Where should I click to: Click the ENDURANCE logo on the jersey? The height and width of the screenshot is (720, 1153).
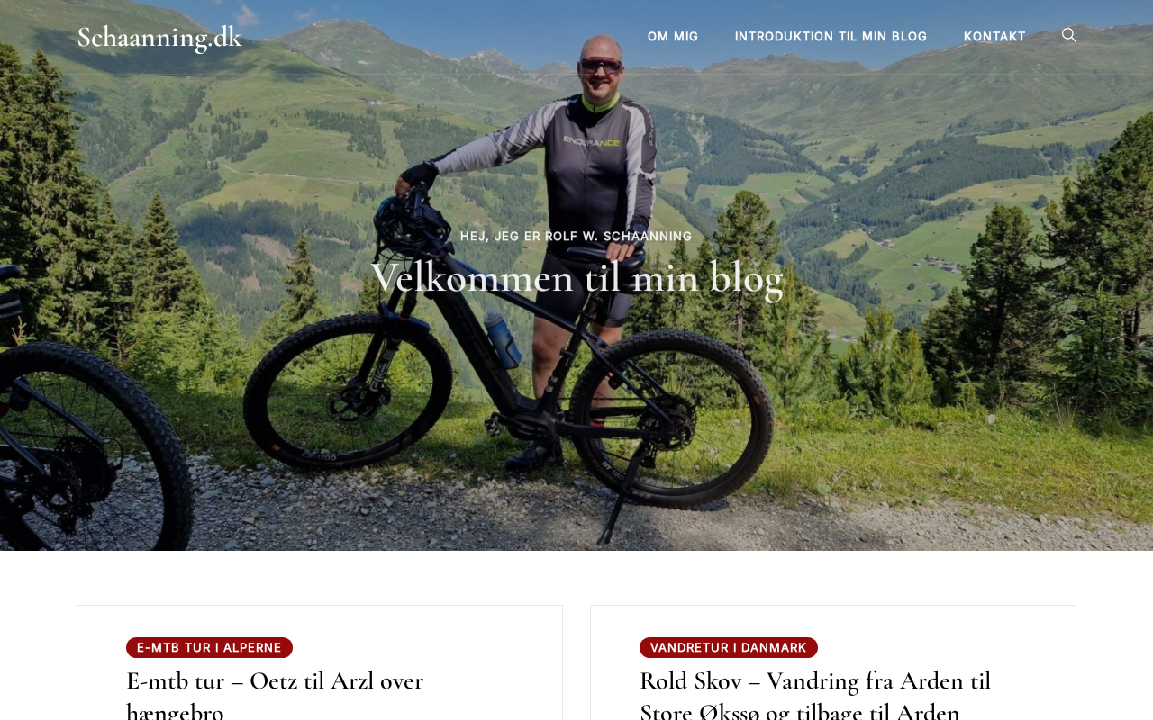tap(591, 141)
